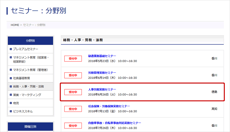Select マネジメント教育(管理者) category
The height and width of the screenshot is (132, 230).
pyautogui.click(x=30, y=70)
